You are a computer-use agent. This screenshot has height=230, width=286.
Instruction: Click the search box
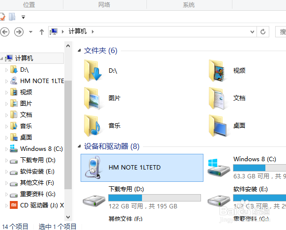281,32
